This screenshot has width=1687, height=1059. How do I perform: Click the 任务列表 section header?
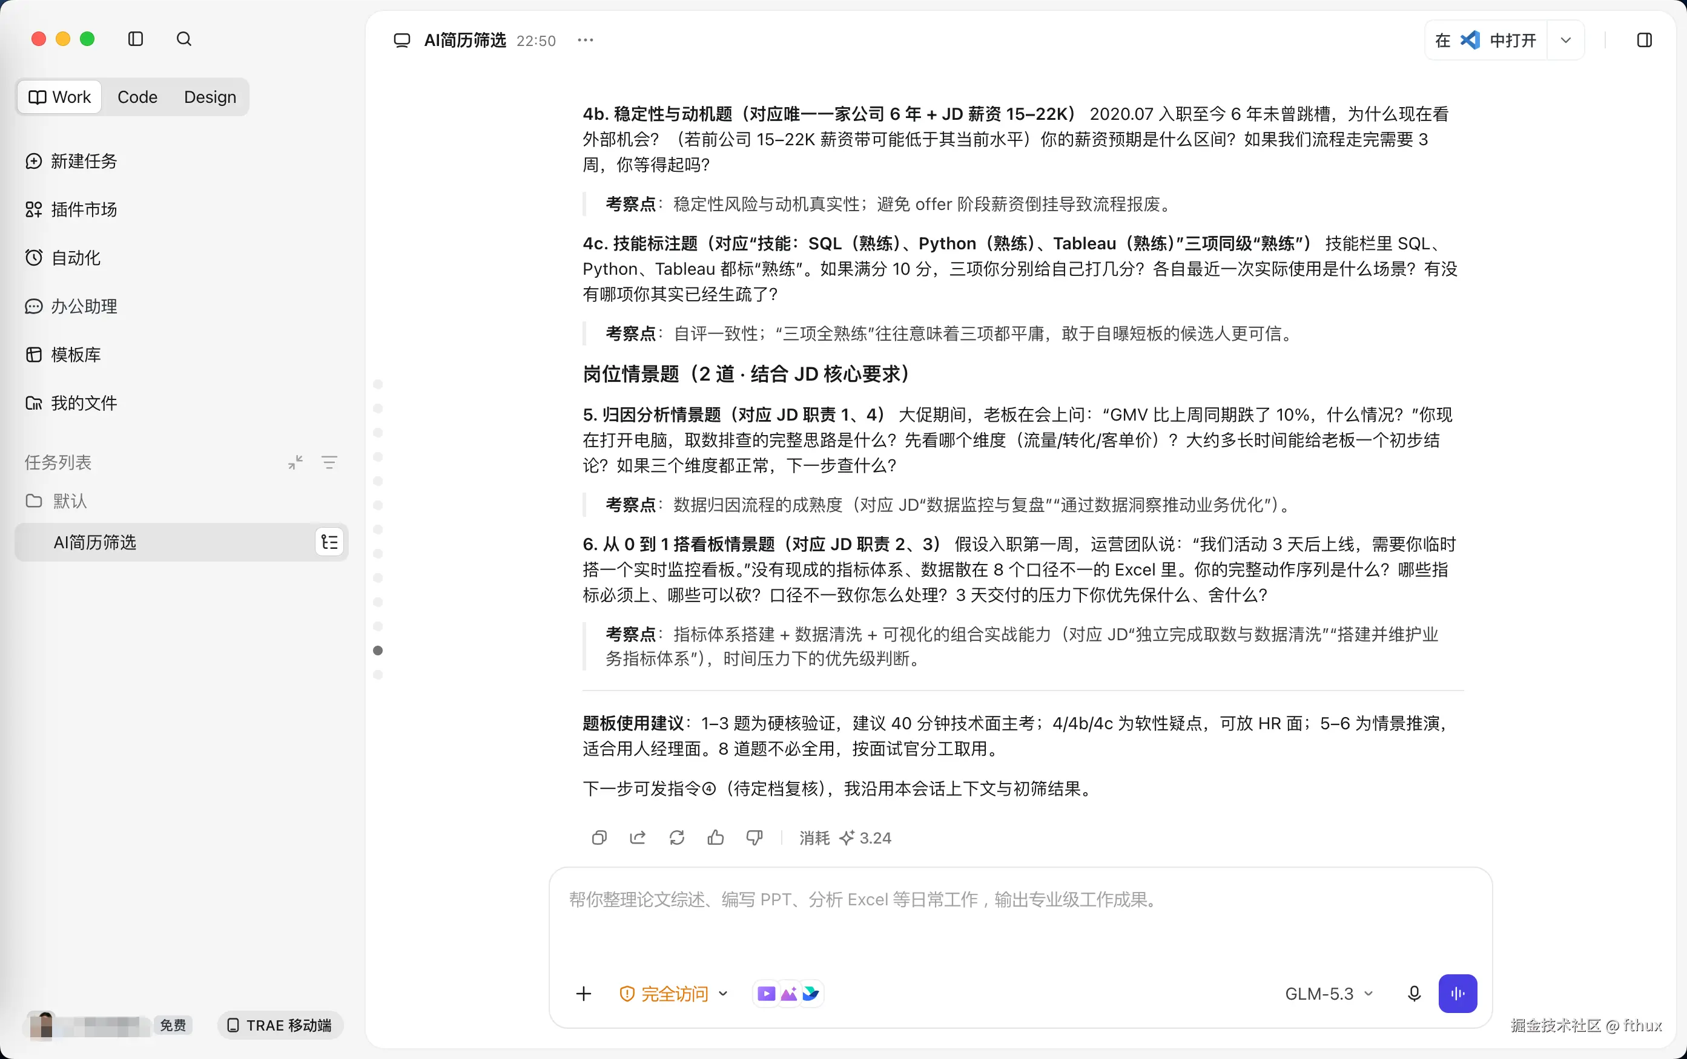[58, 462]
